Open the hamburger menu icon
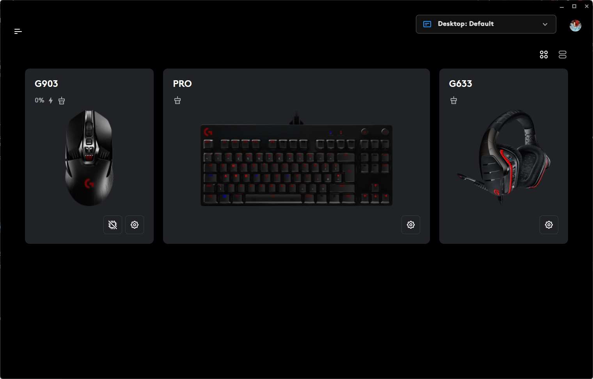This screenshot has width=593, height=379. pos(18,31)
